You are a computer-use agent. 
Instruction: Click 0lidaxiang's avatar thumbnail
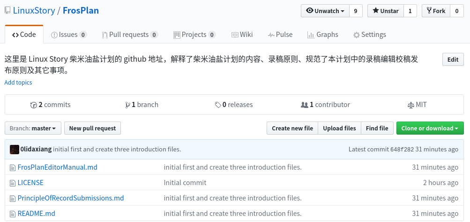(15, 150)
